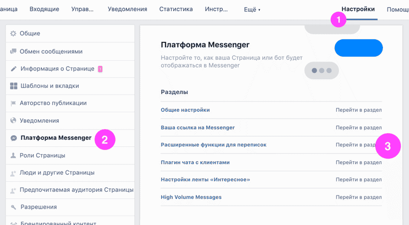Screen dimensions: 409x225
Task: Click the gear icon beside Общие
Action: tap(13, 34)
